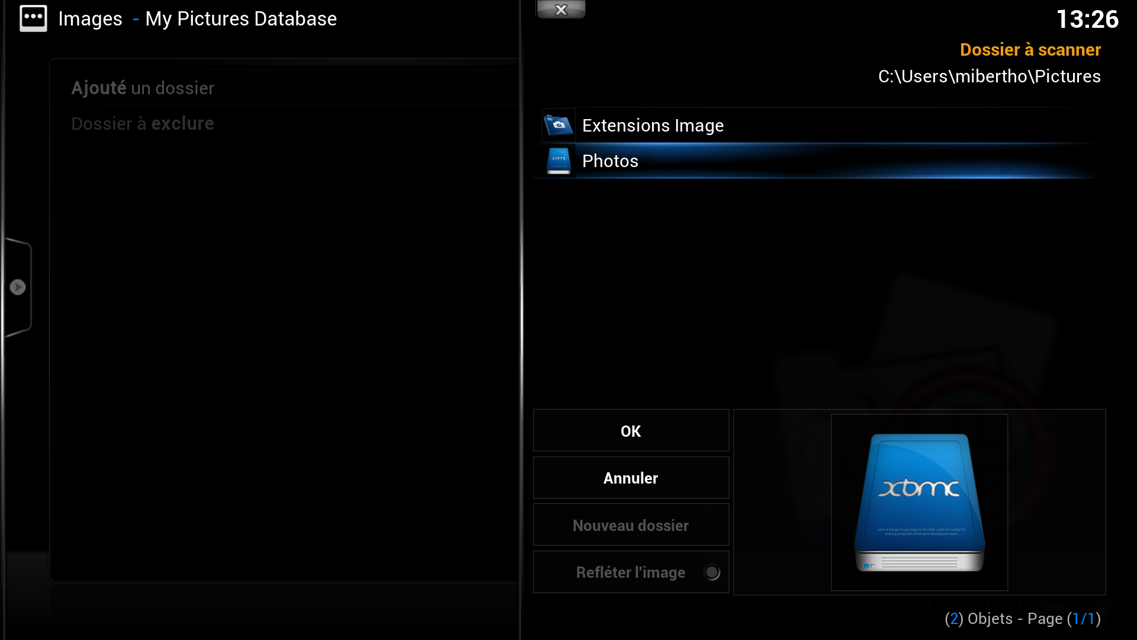Screen dimensions: 1137x640
Task: Click the large XBMC drive thumbnail preview
Action: pyautogui.click(x=919, y=502)
